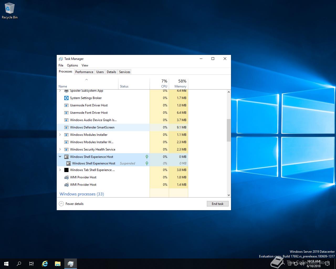Expand the Windows Security Health Service entry
This screenshot has width=336, height=269.
pyautogui.click(x=60, y=149)
